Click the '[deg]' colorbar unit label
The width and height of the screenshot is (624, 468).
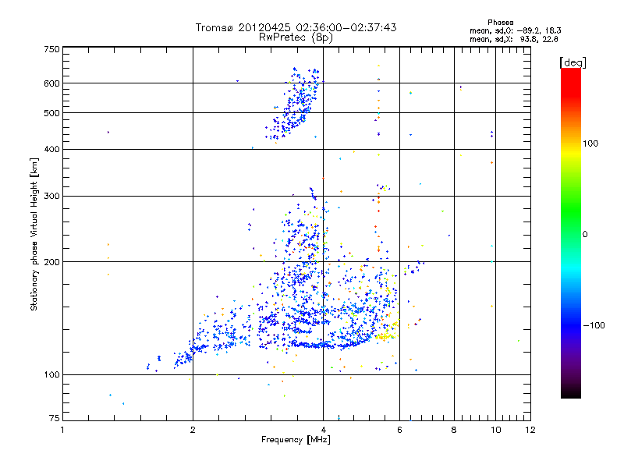[573, 62]
